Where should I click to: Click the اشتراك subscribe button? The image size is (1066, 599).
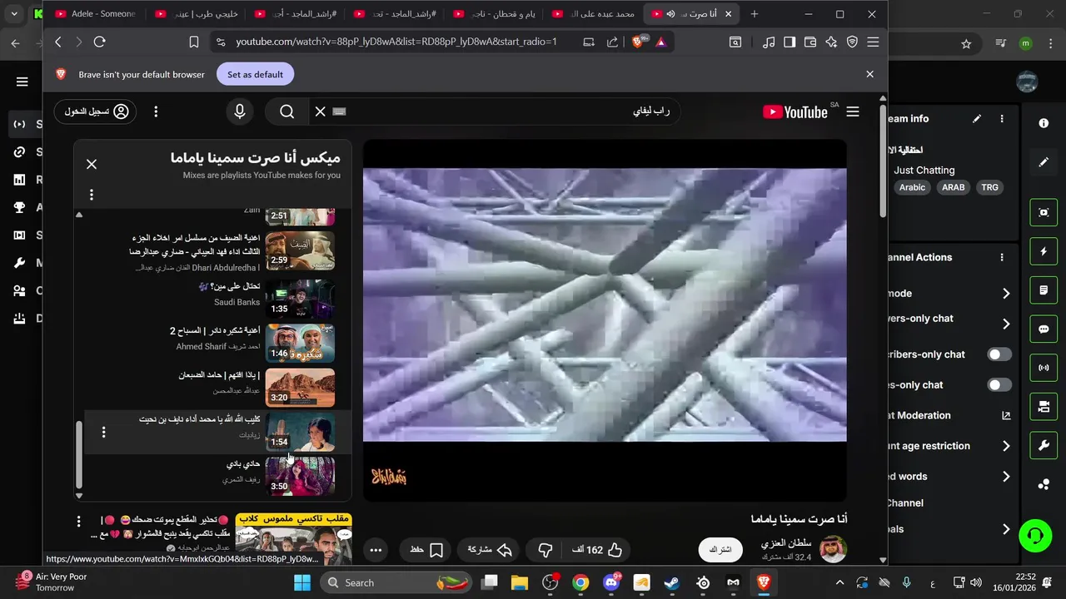point(720,550)
